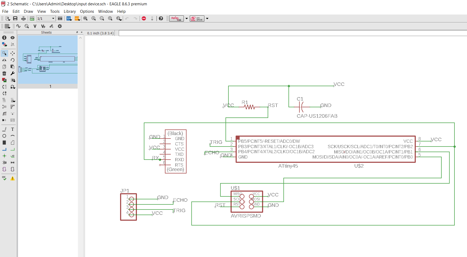The width and height of the screenshot is (467, 257).
Task: Expand the design link dropdown arrow
Action: point(187,18)
